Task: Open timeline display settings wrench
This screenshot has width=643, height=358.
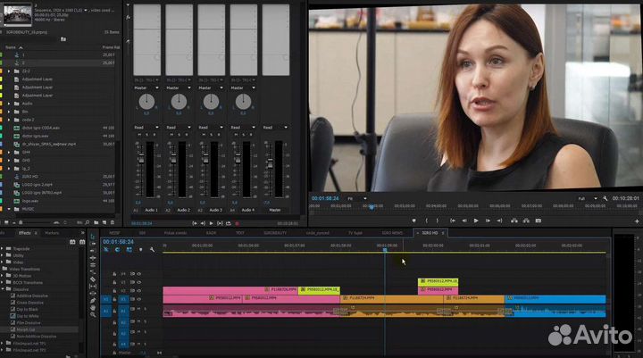Action: click(x=152, y=250)
